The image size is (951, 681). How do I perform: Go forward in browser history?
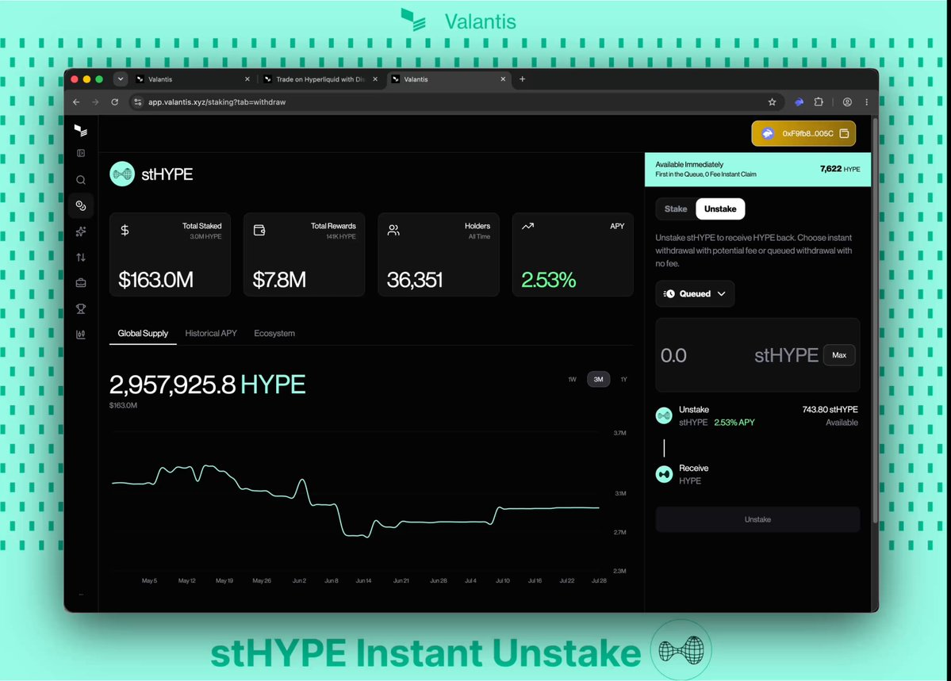[x=95, y=102]
